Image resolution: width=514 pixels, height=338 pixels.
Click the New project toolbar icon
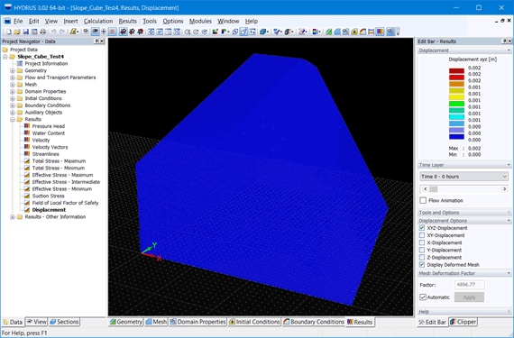click(x=9, y=32)
